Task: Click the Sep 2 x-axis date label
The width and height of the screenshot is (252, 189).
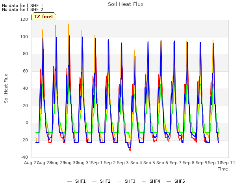Action: 110,163
